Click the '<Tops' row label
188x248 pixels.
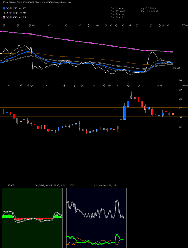(x=185, y=25)
